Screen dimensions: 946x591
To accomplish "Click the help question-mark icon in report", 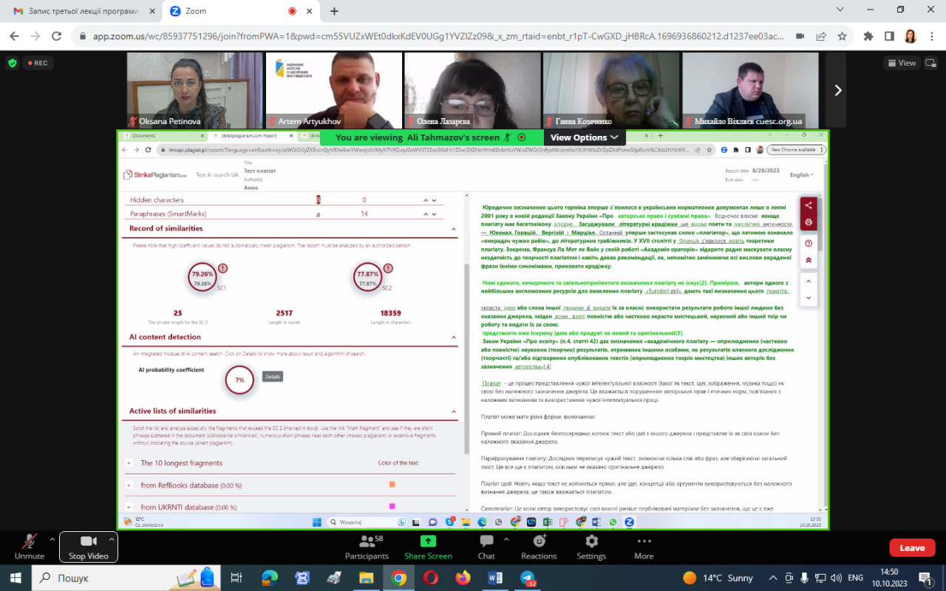I will click(809, 243).
